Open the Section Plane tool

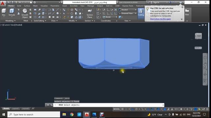(x=90, y=13)
